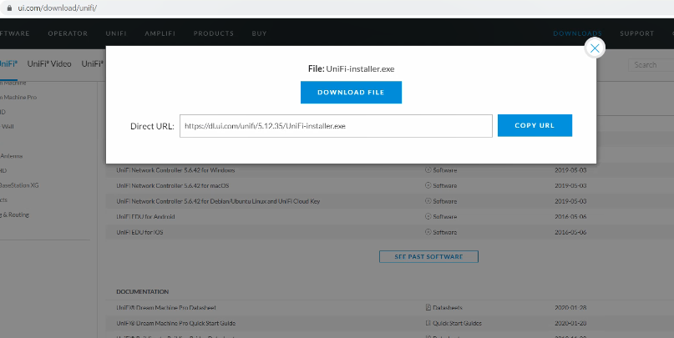Image resolution: width=674 pixels, height=338 pixels.
Task: Click date 2019-05-03 in Windows row
Action: tap(570, 170)
